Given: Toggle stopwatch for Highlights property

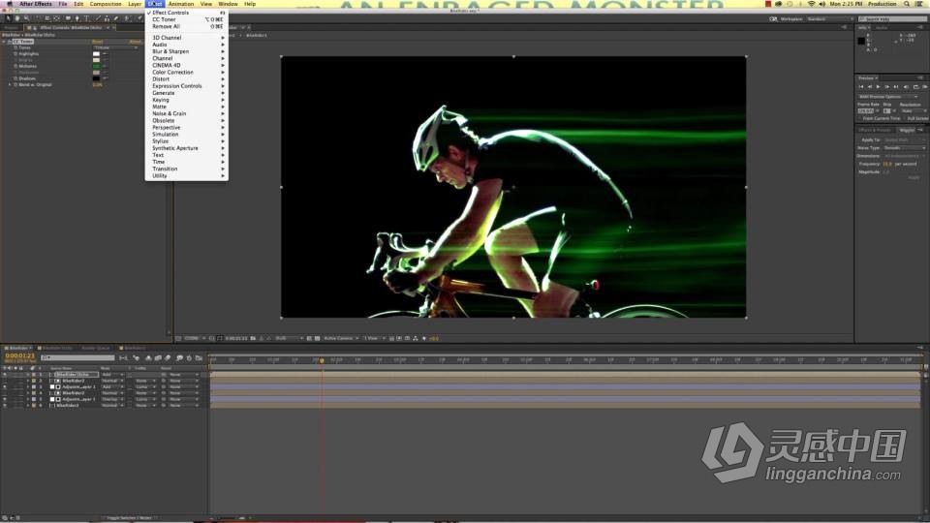Looking at the screenshot, I should (x=15, y=54).
